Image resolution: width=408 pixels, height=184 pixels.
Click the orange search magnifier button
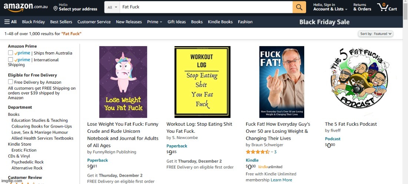(299, 7)
